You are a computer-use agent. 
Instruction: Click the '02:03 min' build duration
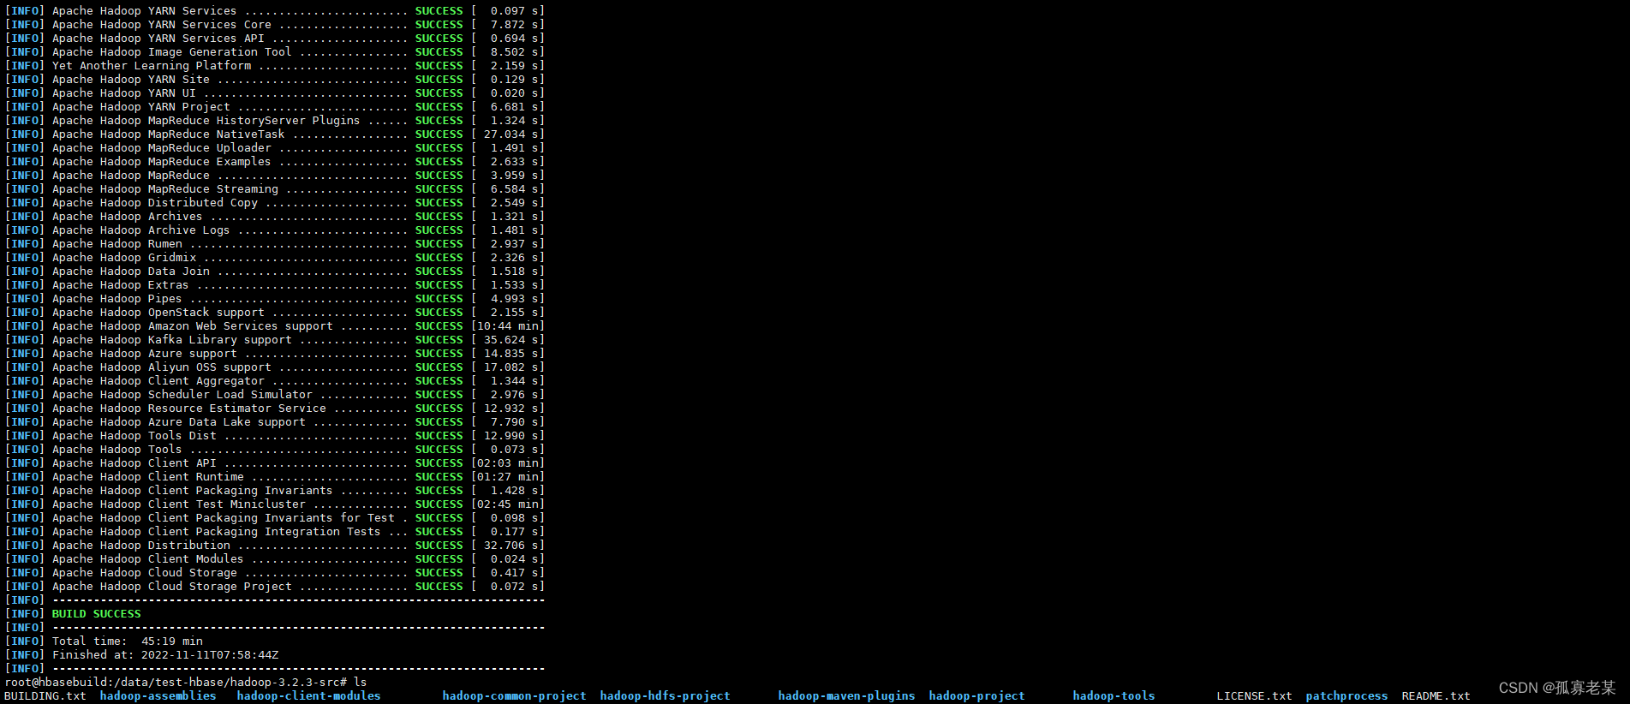point(508,463)
